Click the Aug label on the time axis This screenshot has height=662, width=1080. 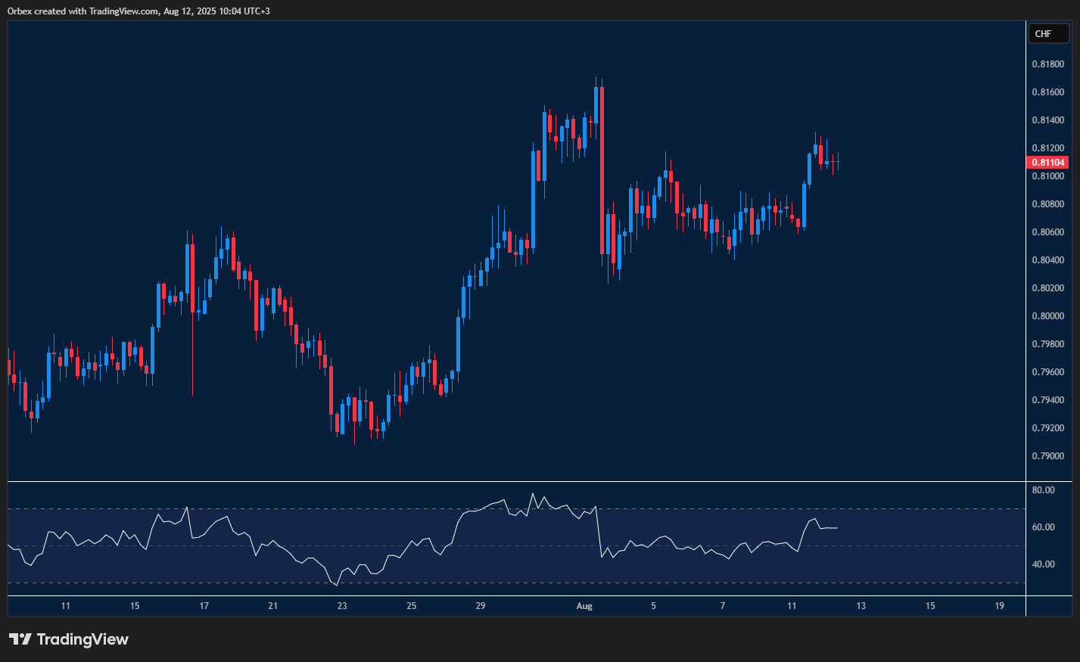pyautogui.click(x=584, y=606)
